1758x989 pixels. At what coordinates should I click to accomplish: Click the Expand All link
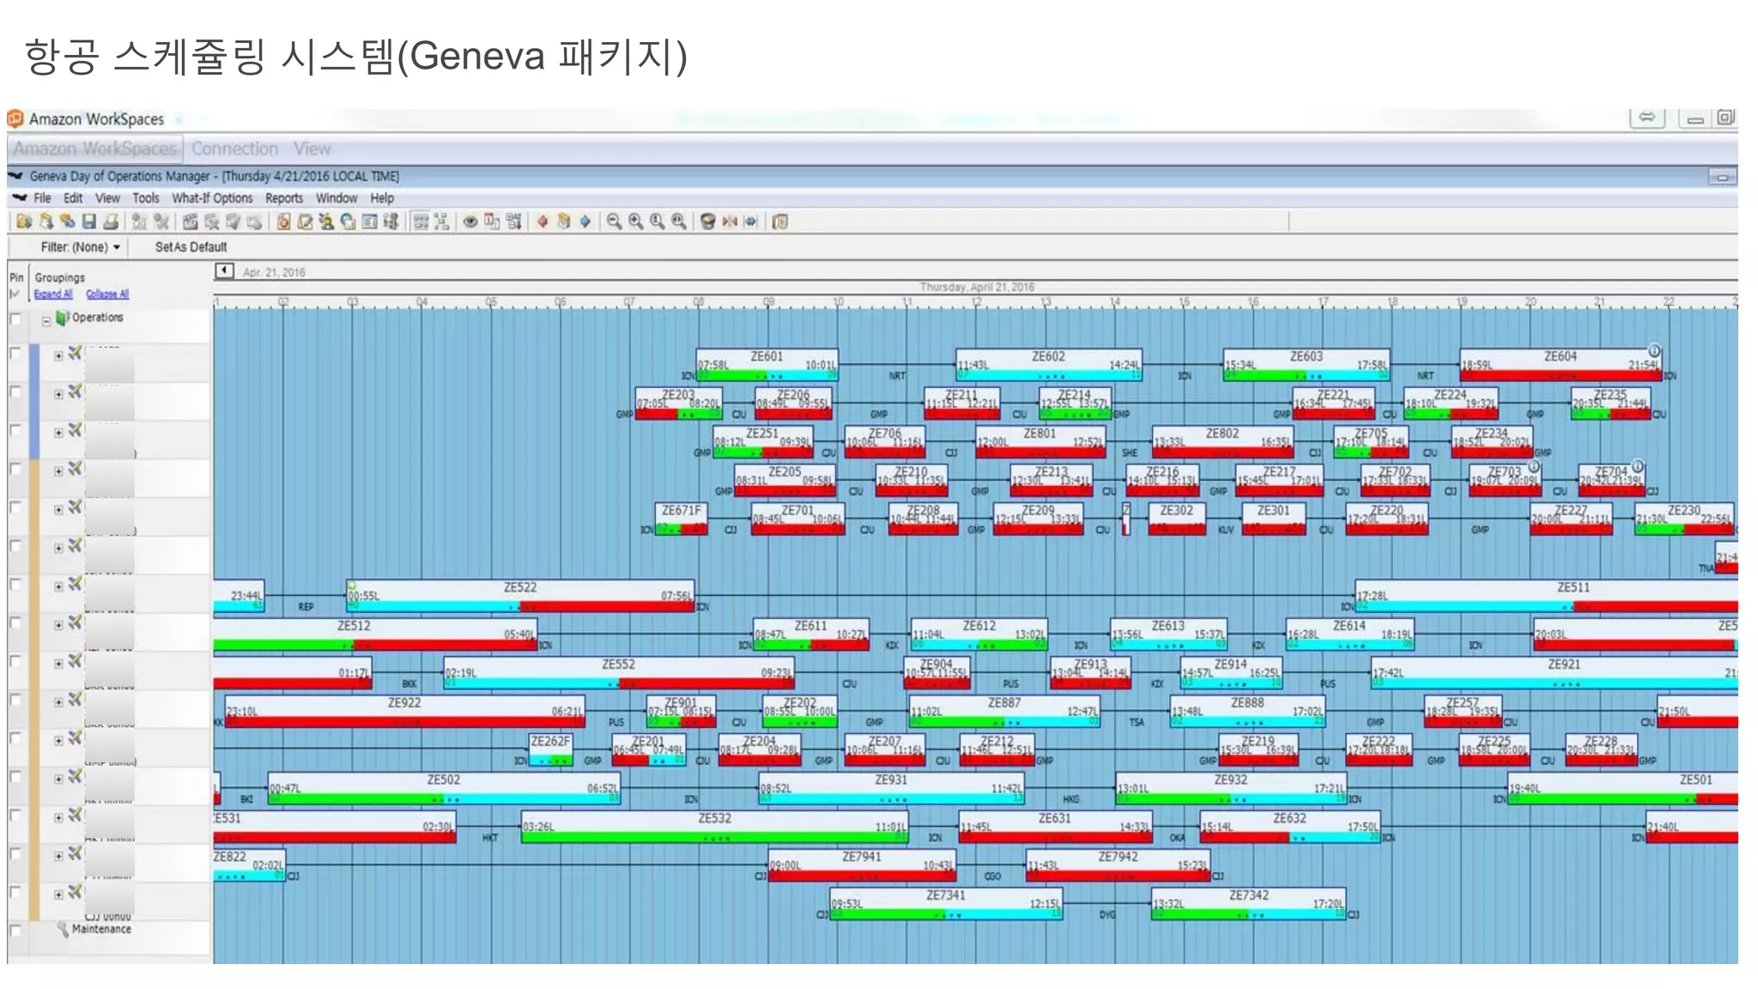point(53,294)
